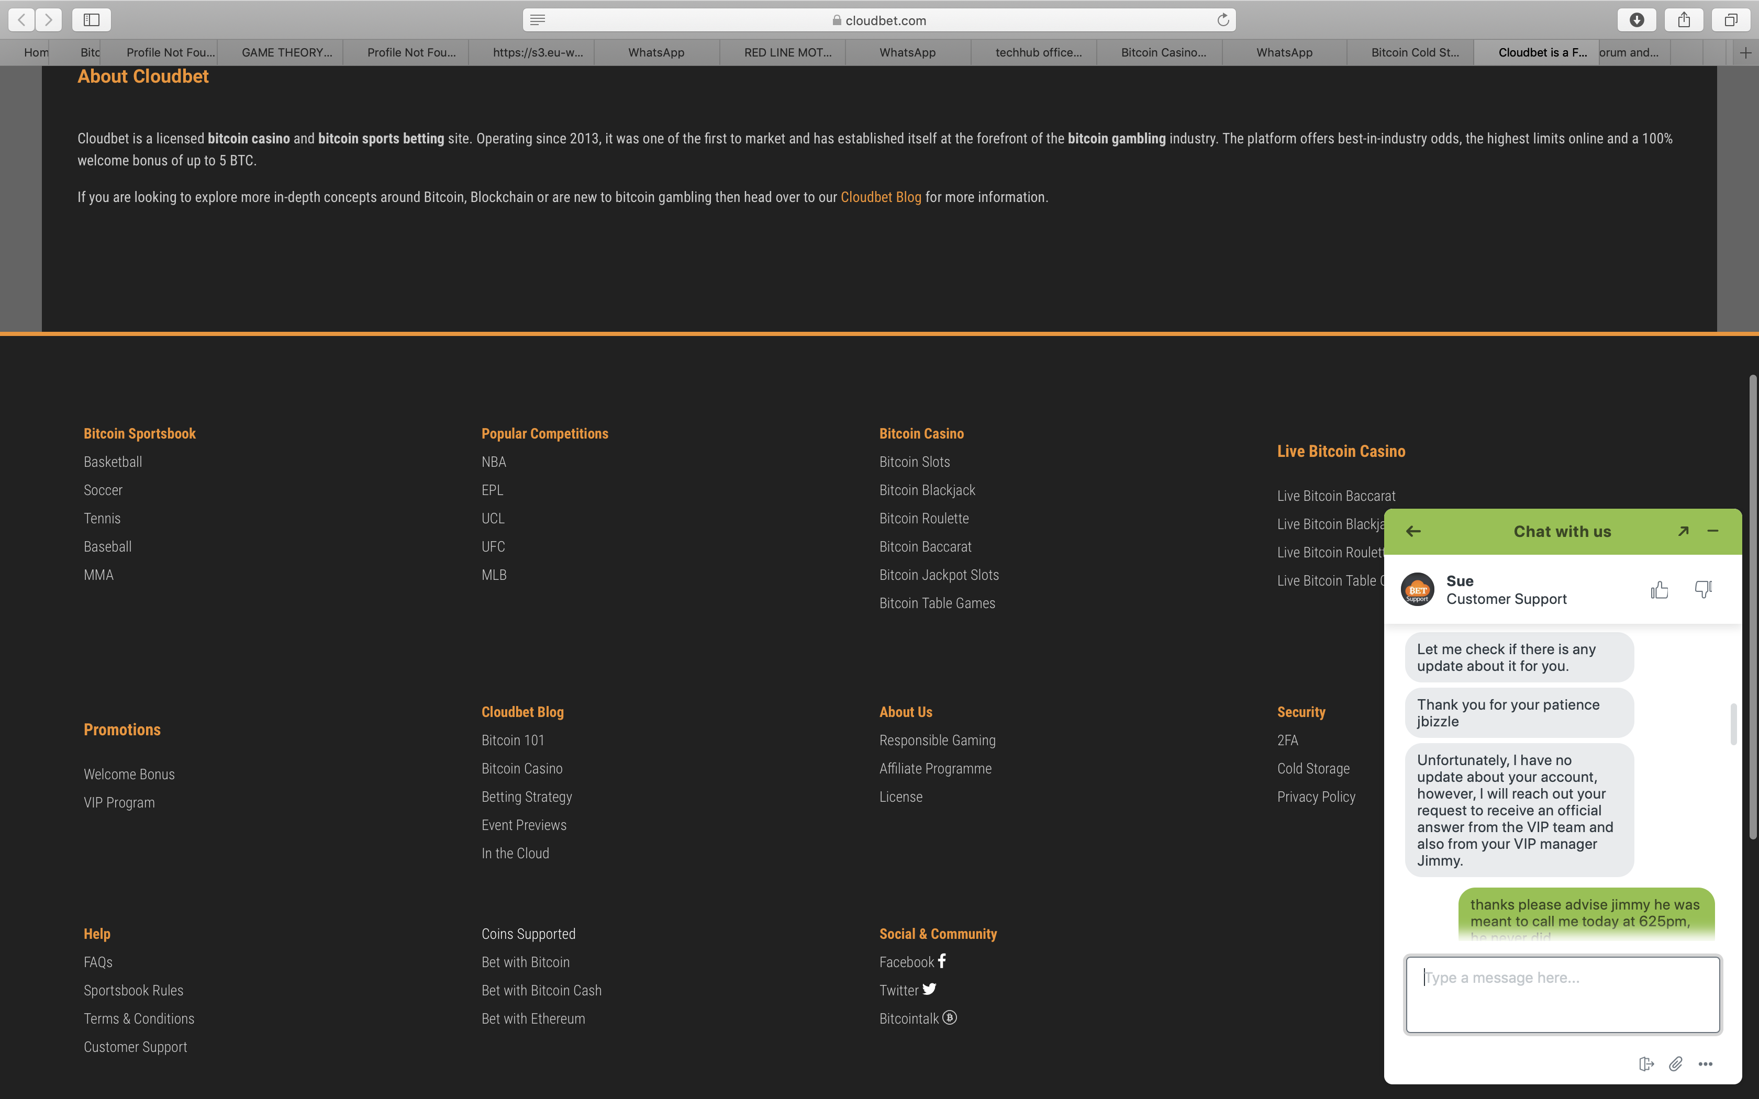Open Safari downloads button
The width and height of the screenshot is (1759, 1099).
click(x=1636, y=20)
